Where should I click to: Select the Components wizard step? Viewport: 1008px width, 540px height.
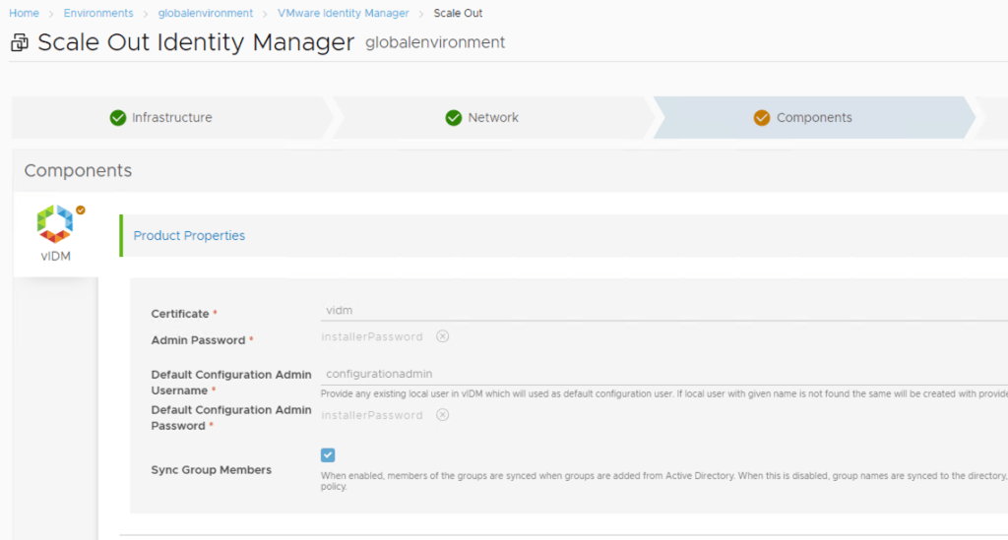click(x=813, y=118)
